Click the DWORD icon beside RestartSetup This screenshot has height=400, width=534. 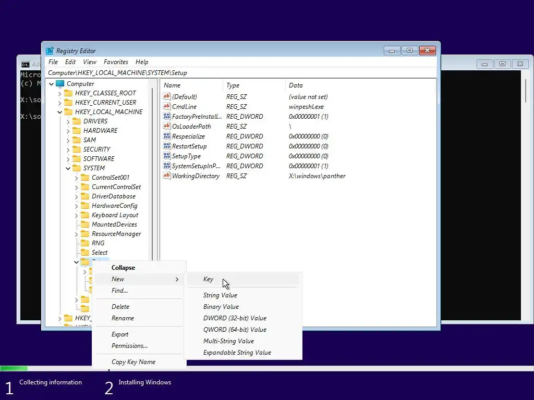(166, 146)
